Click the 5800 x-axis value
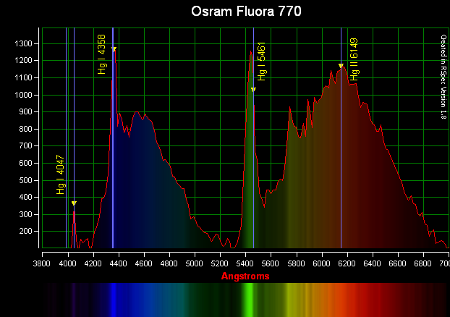 [x=296, y=263]
